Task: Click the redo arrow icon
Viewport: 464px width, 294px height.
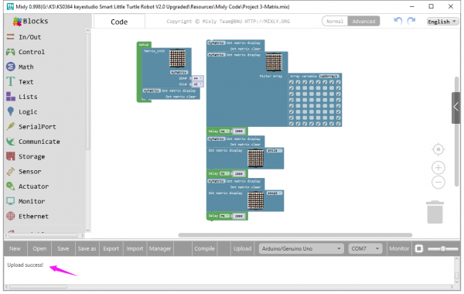Action: (411, 21)
